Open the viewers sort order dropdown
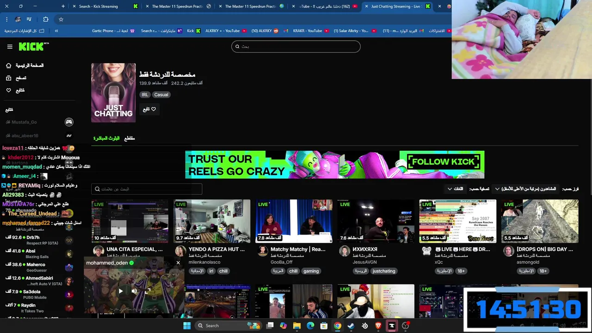The width and height of the screenshot is (592, 333). click(525, 189)
